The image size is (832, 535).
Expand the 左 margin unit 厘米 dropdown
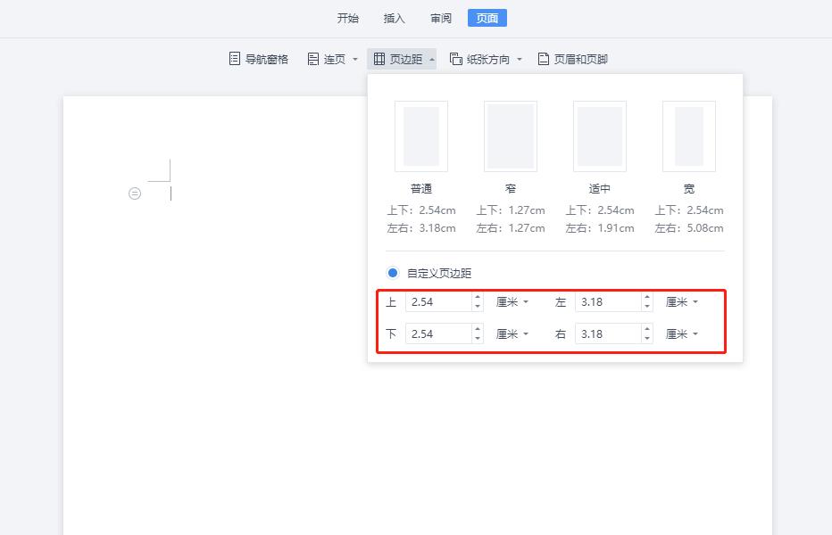point(682,302)
